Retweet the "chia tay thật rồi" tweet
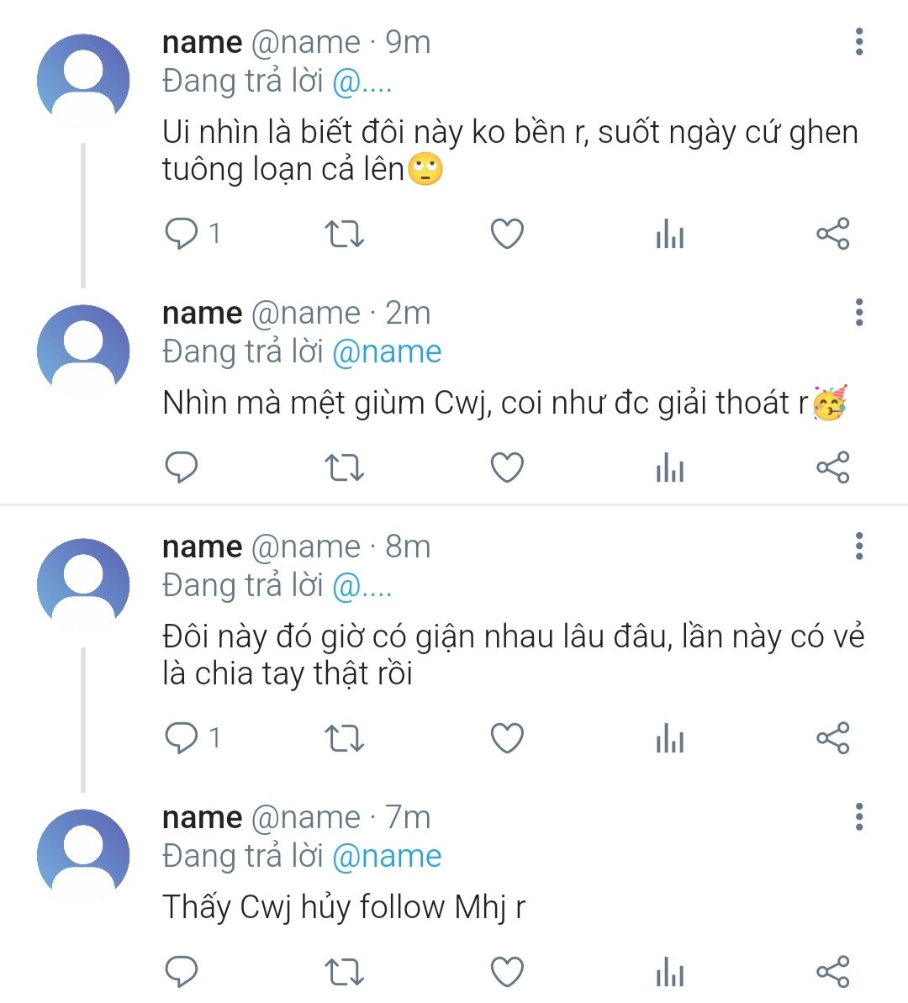 tap(344, 738)
